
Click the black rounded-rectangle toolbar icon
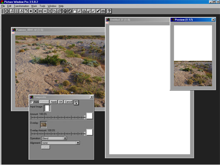pos(65,11)
